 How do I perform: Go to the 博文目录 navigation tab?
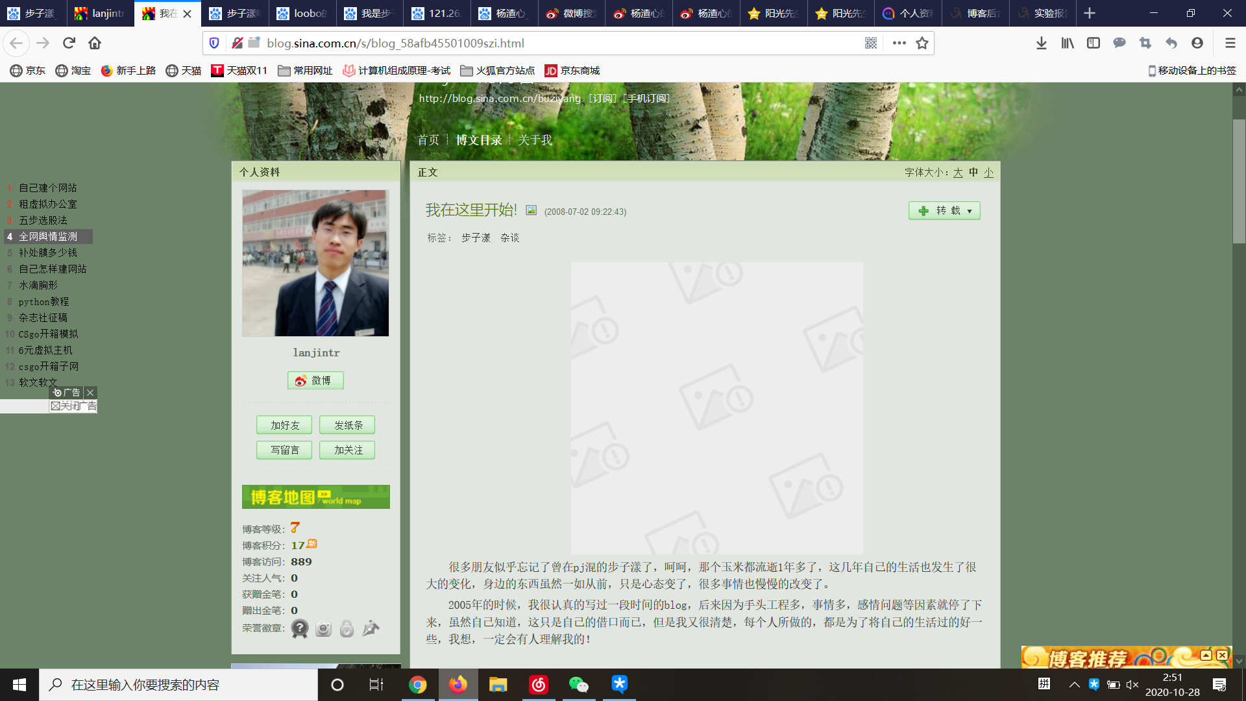[478, 140]
